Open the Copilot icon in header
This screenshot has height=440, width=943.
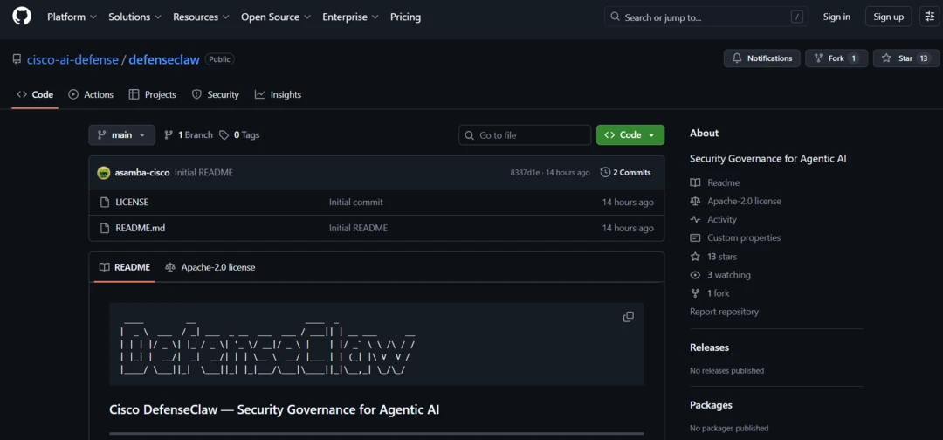[x=929, y=17]
